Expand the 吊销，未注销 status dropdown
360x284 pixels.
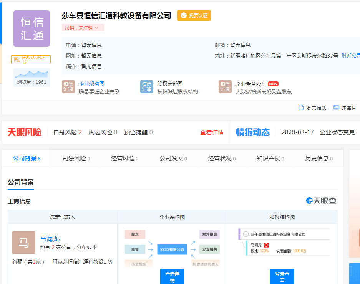tap(83, 28)
